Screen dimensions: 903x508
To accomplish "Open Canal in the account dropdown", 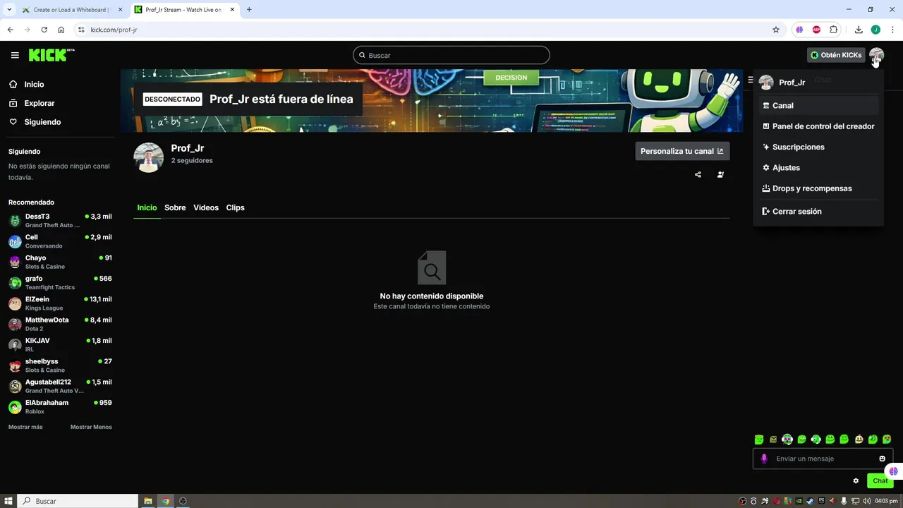I will 818,106.
